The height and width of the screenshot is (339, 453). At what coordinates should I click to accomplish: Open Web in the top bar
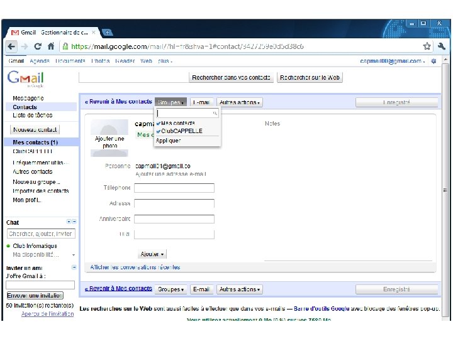[146, 61]
